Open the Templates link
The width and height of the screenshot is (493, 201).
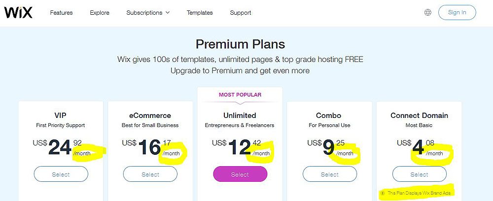pos(200,13)
